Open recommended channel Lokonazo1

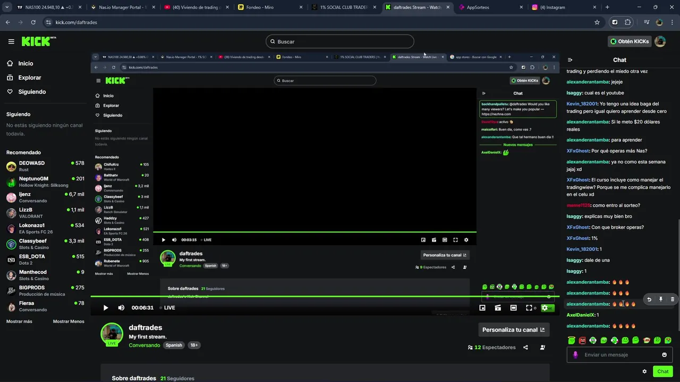45,228
